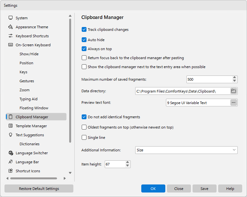Open Text Suggestions settings

point(30,135)
